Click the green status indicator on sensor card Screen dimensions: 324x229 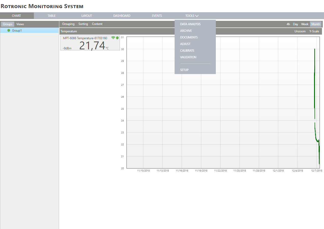click(x=117, y=38)
